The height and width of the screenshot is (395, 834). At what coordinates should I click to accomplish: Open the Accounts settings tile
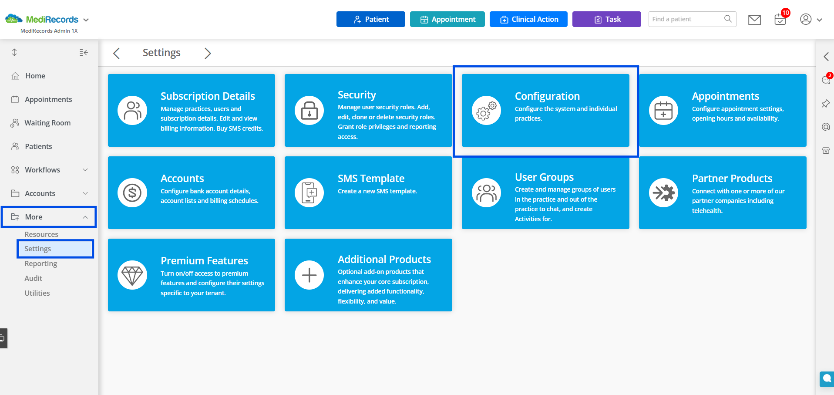pos(192,192)
